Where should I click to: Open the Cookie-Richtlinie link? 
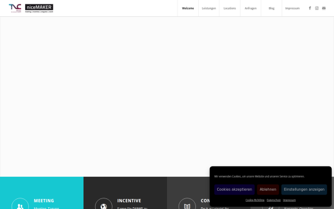[x=255, y=200]
